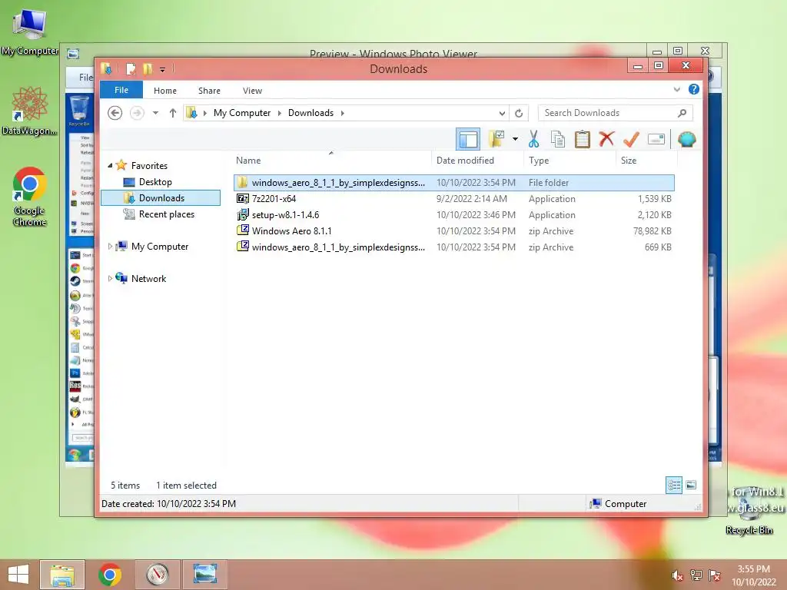Open My Computer desktop icon
The height and width of the screenshot is (590, 787).
tap(29, 32)
